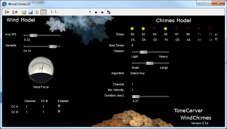The width and height of the screenshot is (227, 129).
Task: Click tone value 69
Action: click(188, 34)
